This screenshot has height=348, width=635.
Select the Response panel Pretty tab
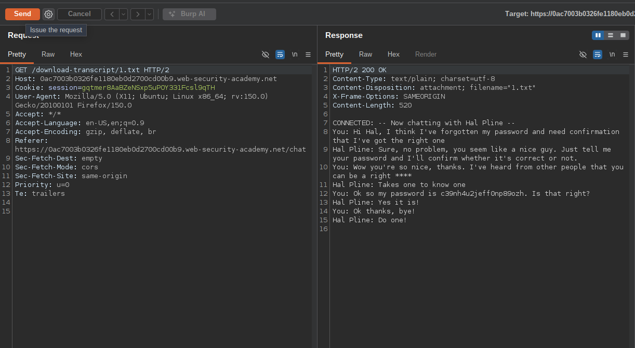point(334,54)
